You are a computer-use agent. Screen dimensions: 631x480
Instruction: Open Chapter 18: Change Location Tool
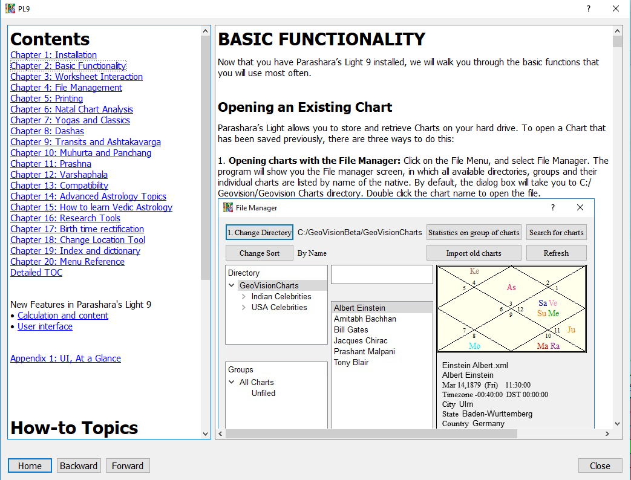[77, 239]
